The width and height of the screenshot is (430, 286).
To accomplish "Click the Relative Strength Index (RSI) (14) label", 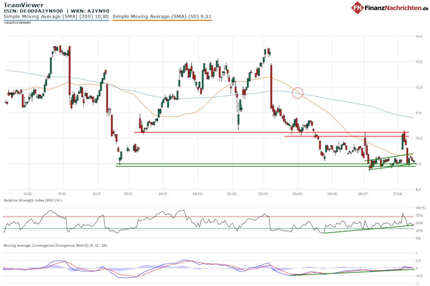I will (33, 200).
